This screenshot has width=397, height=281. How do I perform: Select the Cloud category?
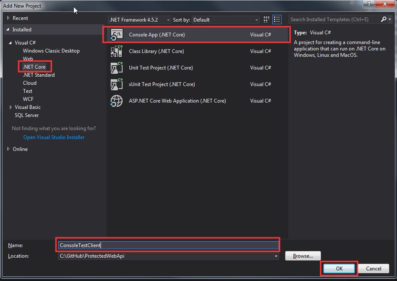tap(30, 83)
